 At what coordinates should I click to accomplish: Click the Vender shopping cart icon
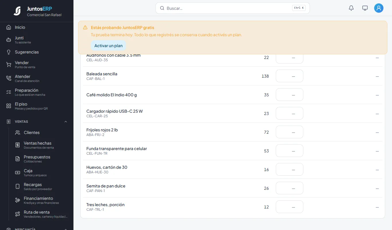point(9,64)
